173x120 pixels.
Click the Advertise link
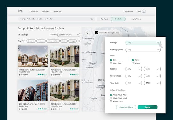pyautogui.click(x=129, y=11)
